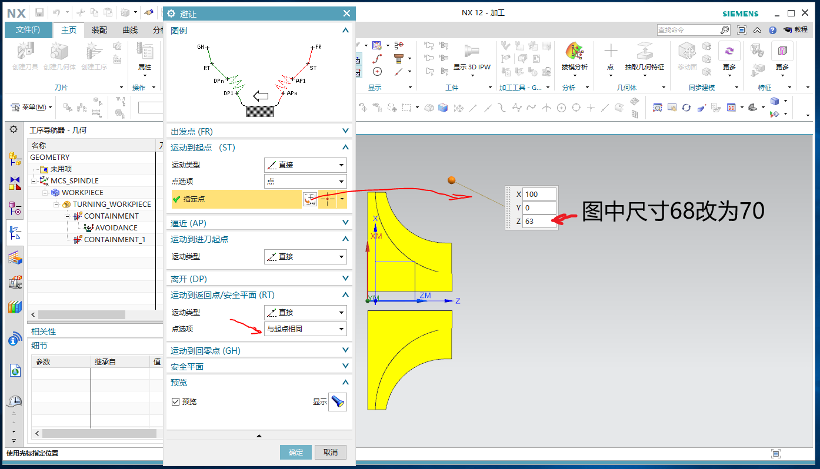Screen dimensions: 820x469
Task: Switch to the 装配 ribbon tab
Action: tap(99, 30)
